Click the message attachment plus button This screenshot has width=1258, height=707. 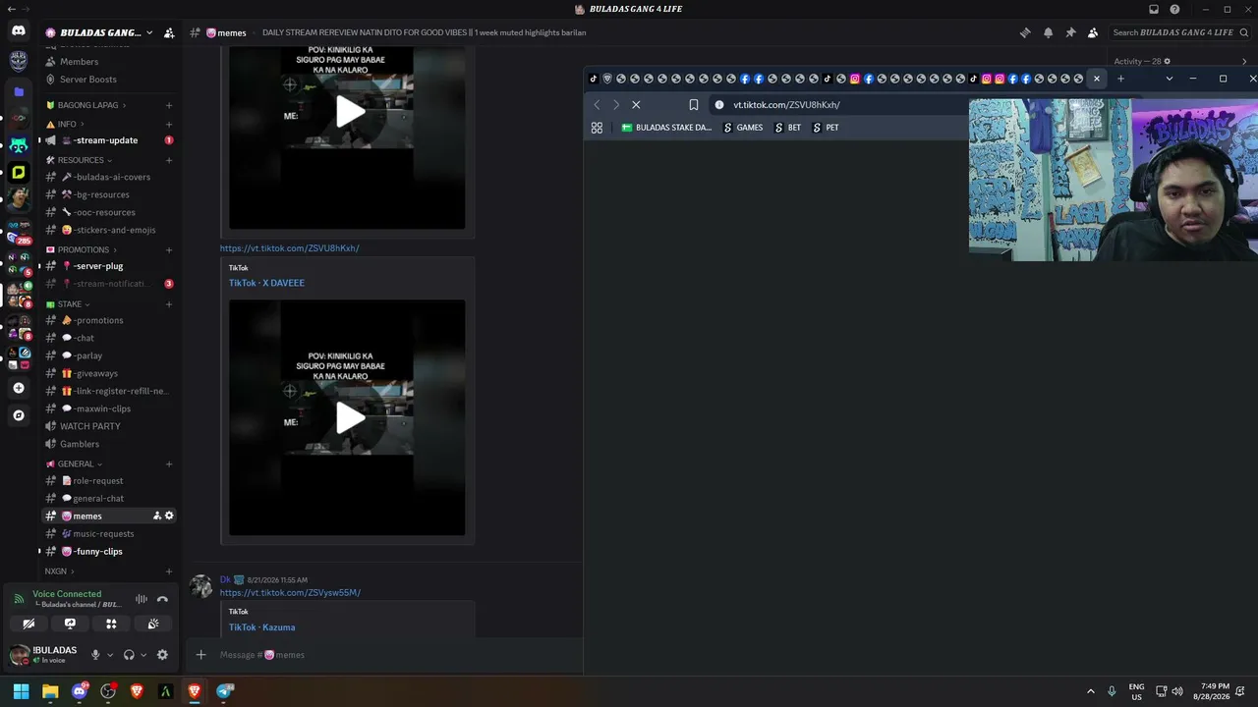click(200, 655)
